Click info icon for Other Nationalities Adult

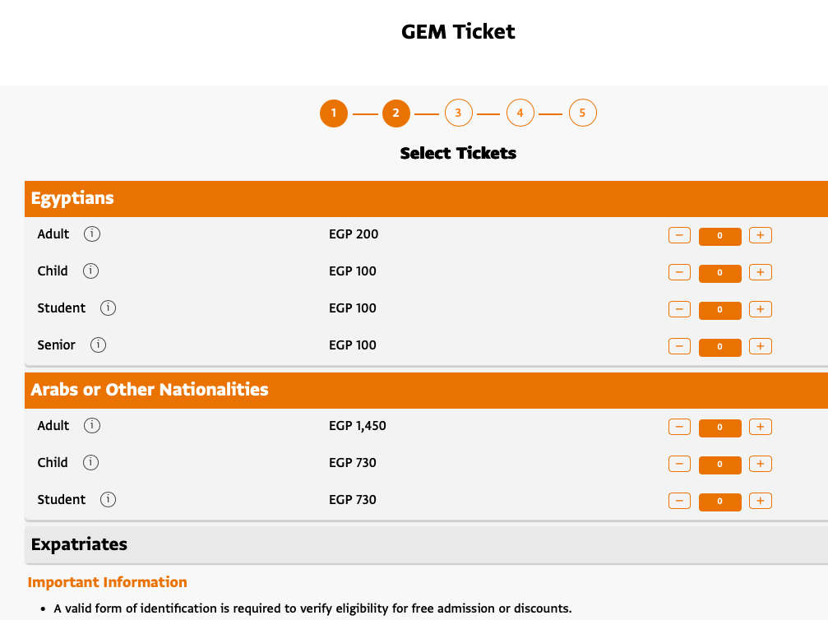92,426
